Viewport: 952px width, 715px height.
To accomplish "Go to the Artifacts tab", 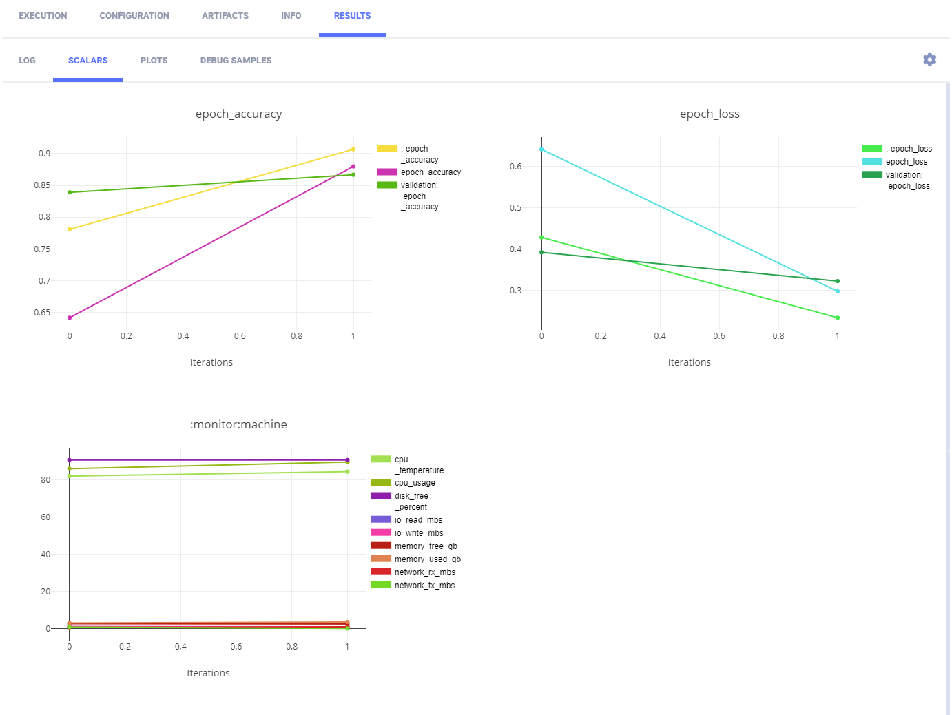I will coord(225,16).
